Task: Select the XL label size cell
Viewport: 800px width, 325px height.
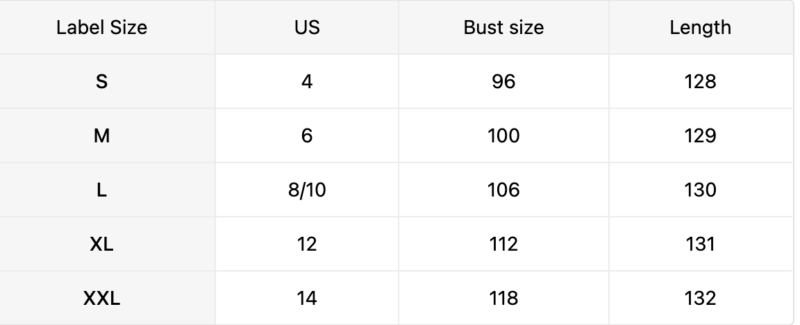Action: point(101,244)
